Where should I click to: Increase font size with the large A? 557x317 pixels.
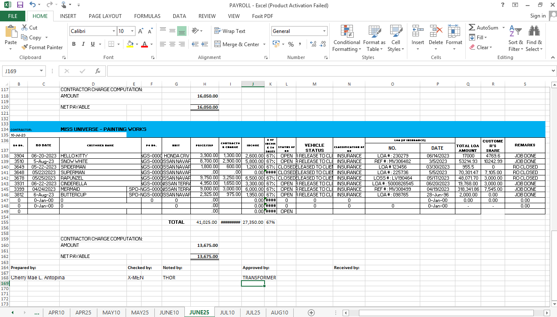point(140,31)
